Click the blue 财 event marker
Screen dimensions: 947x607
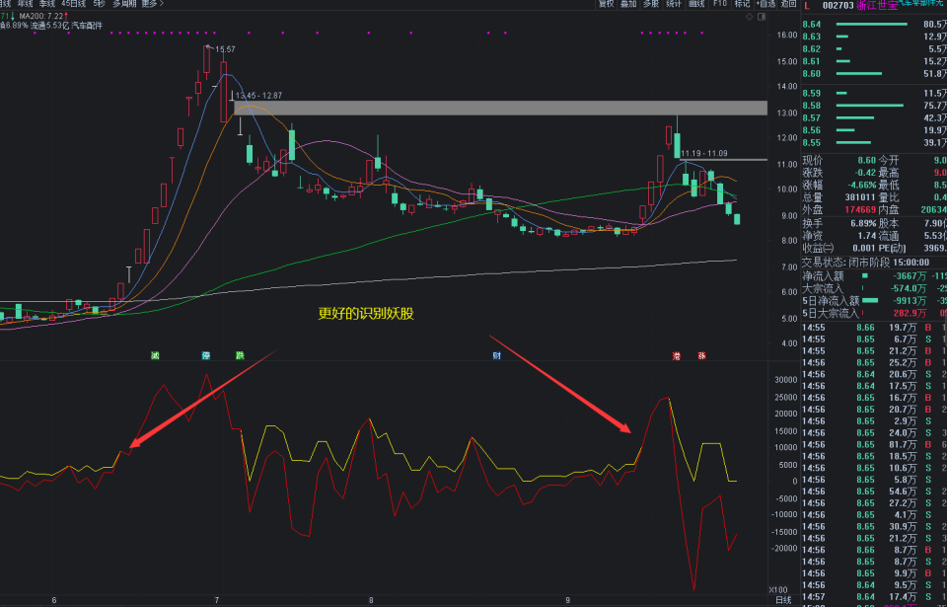pos(496,355)
